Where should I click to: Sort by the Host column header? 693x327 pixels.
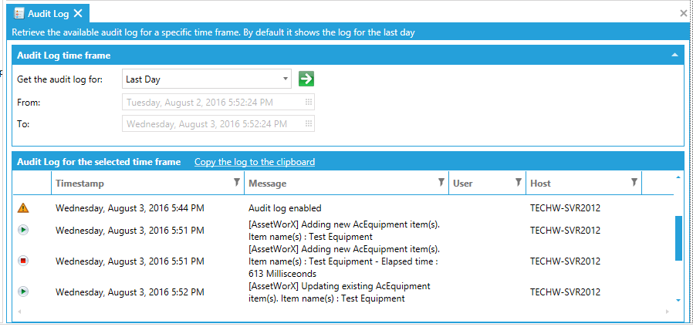[540, 184]
